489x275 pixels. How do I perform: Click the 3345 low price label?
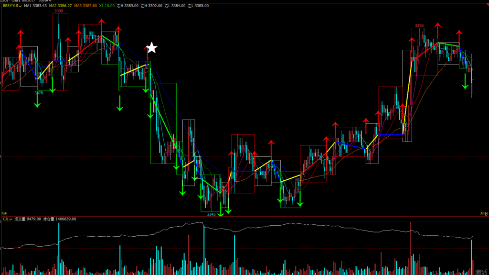click(x=211, y=214)
